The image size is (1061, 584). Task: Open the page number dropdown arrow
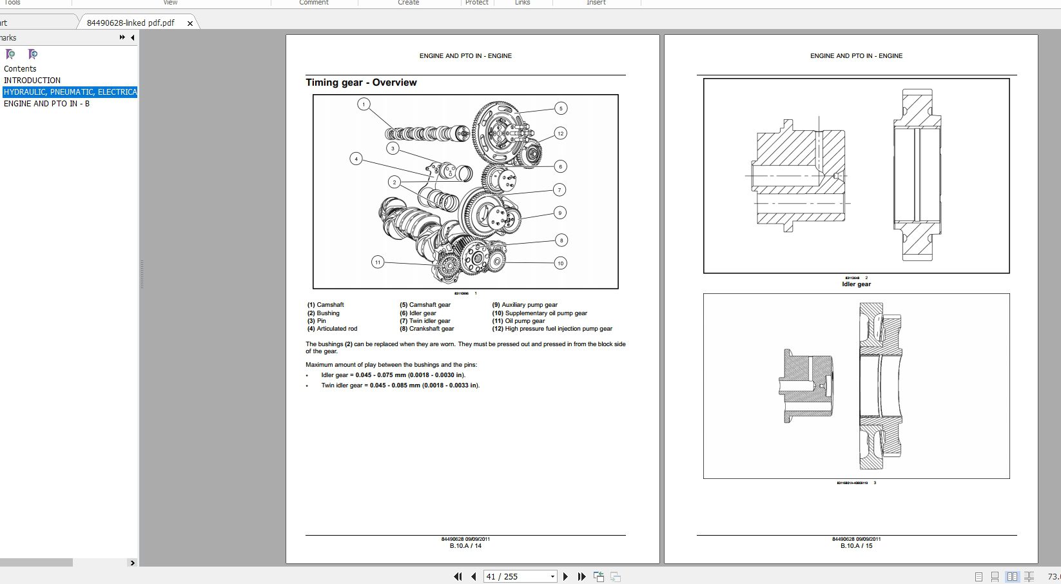tap(551, 576)
